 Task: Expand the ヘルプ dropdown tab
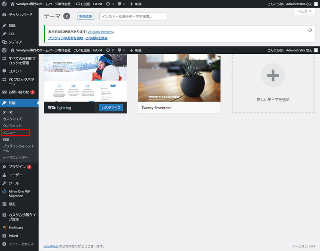tap(304, 12)
